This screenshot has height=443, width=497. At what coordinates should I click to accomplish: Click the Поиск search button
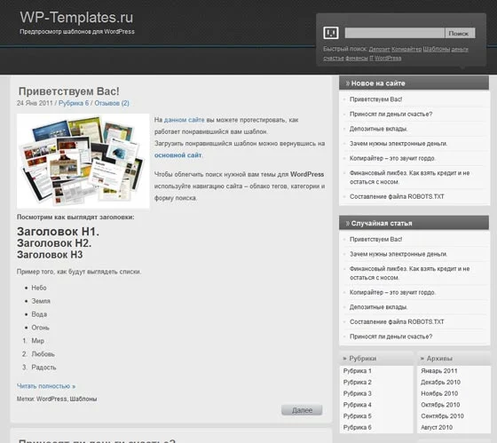pyautogui.click(x=460, y=33)
